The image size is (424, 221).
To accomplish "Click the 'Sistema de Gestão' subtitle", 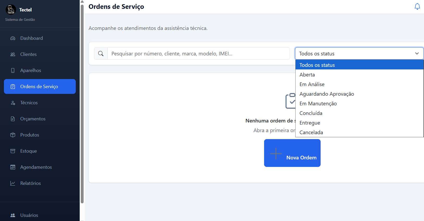I will (20, 19).
